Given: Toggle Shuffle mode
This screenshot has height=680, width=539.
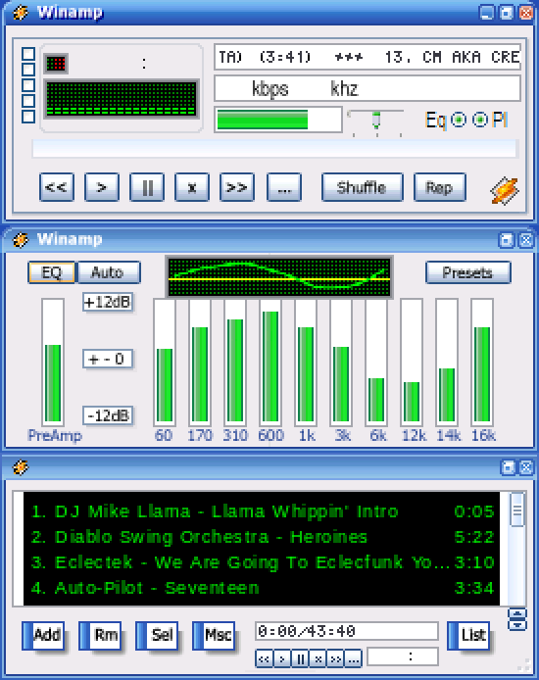Looking at the screenshot, I should point(362,187).
